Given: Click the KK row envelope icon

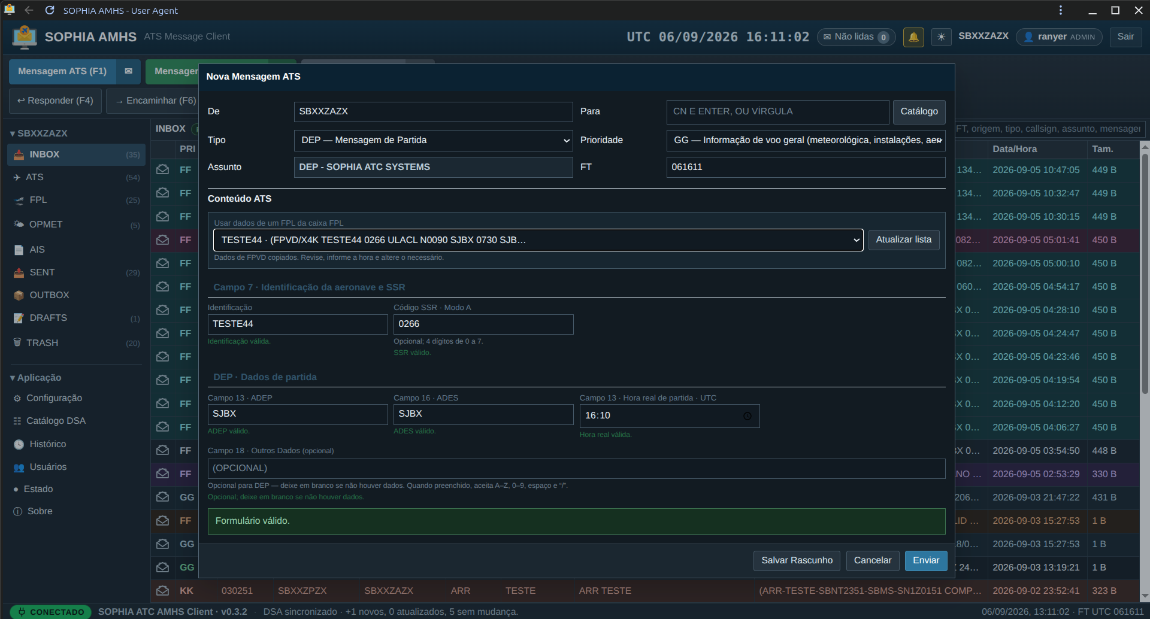Looking at the screenshot, I should (162, 591).
